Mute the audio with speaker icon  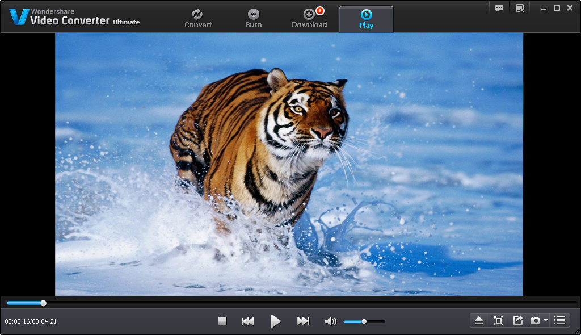[330, 321]
